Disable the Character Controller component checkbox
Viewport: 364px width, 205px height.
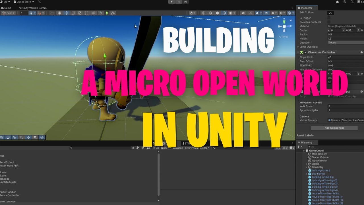tap(305, 52)
